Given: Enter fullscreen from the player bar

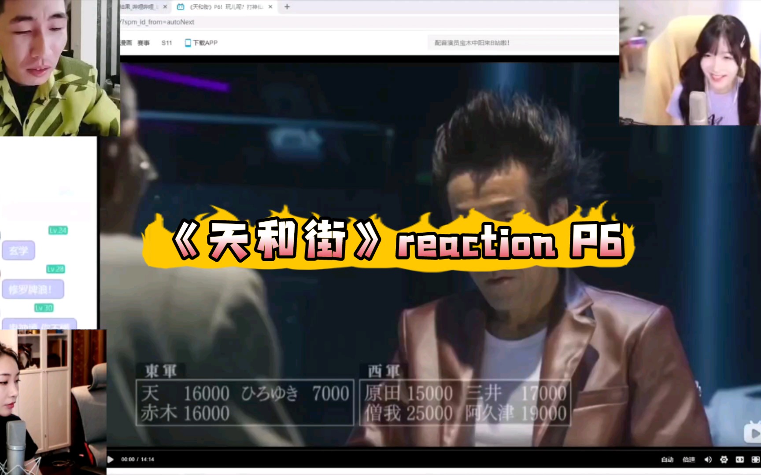Looking at the screenshot, I should [x=756, y=460].
